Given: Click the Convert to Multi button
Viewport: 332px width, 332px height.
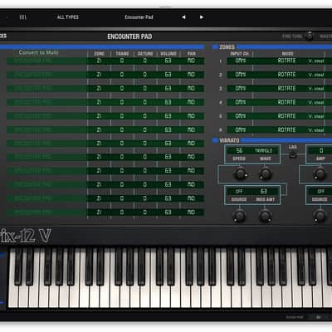Looking at the screenshot, I should pos(38,52).
